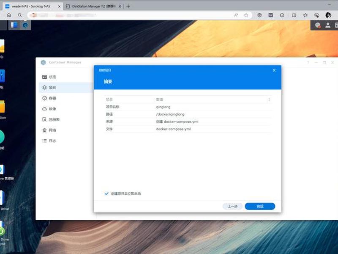338x254 pixels.
Task: Select the 创建 docker-compose.yml source value
Action: (177, 121)
